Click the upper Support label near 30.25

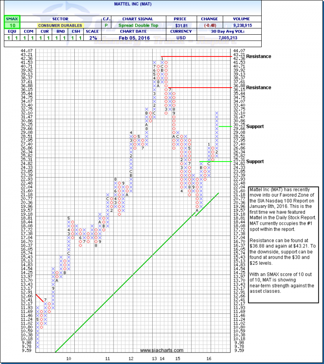pos(255,126)
